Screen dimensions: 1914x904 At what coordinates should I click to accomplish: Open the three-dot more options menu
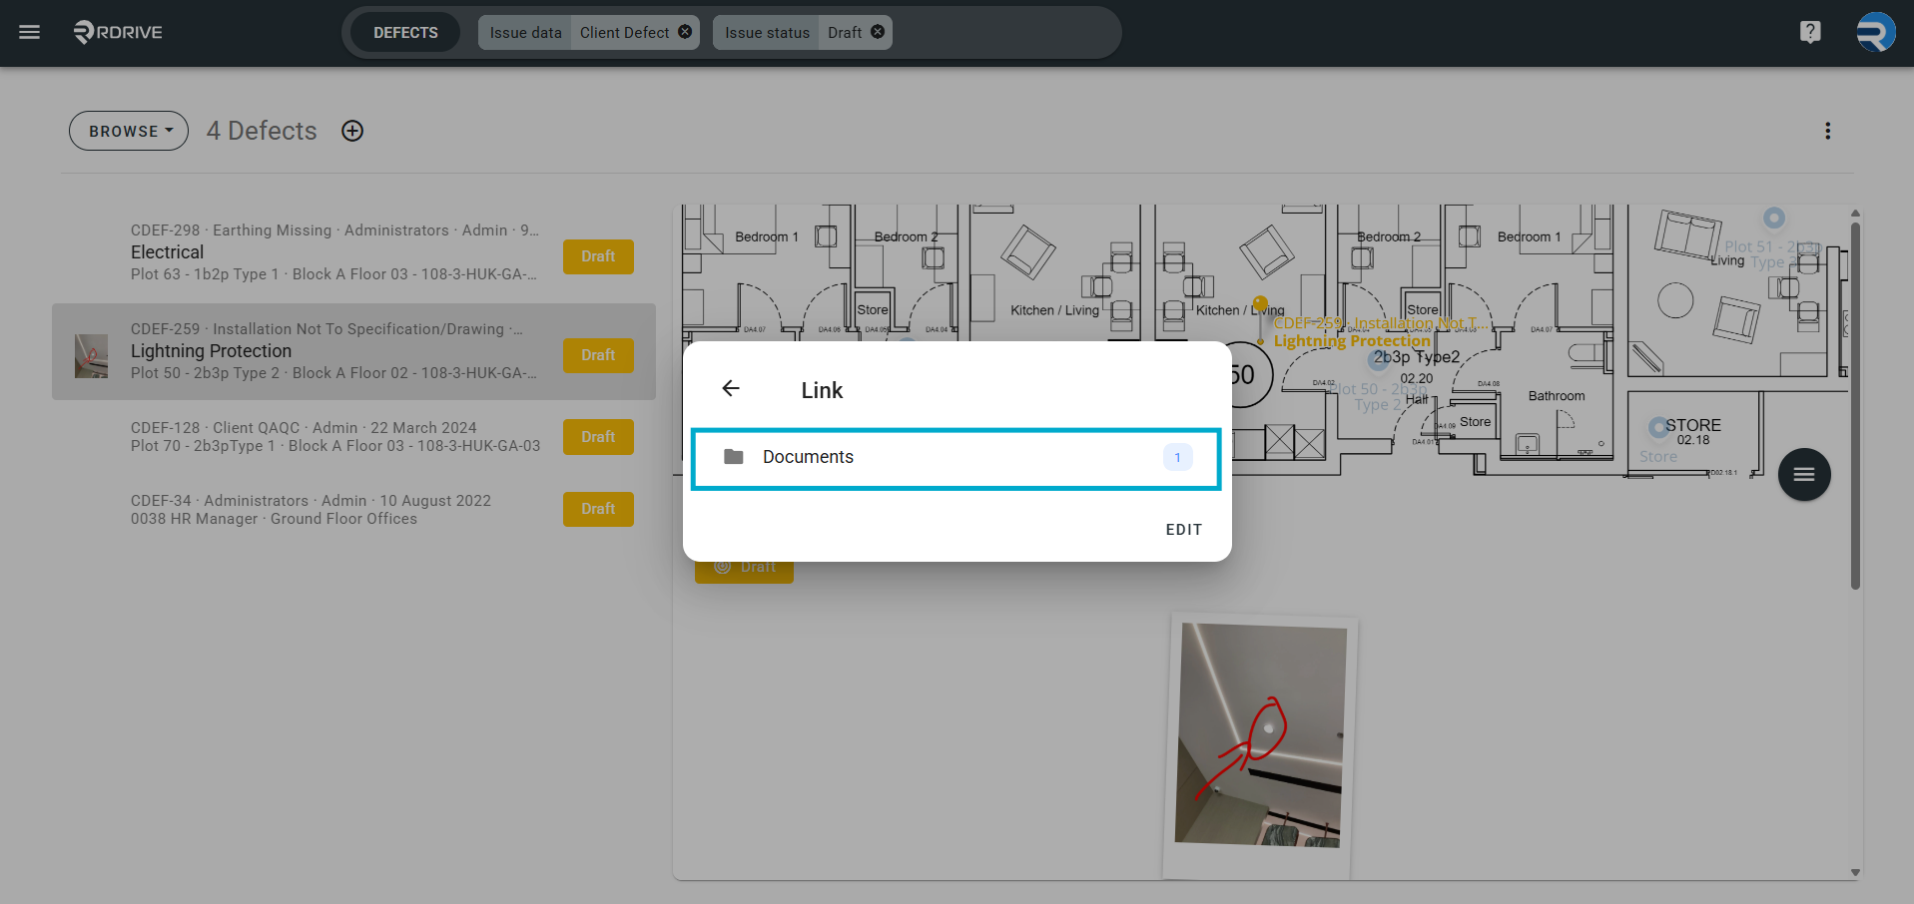click(1827, 131)
